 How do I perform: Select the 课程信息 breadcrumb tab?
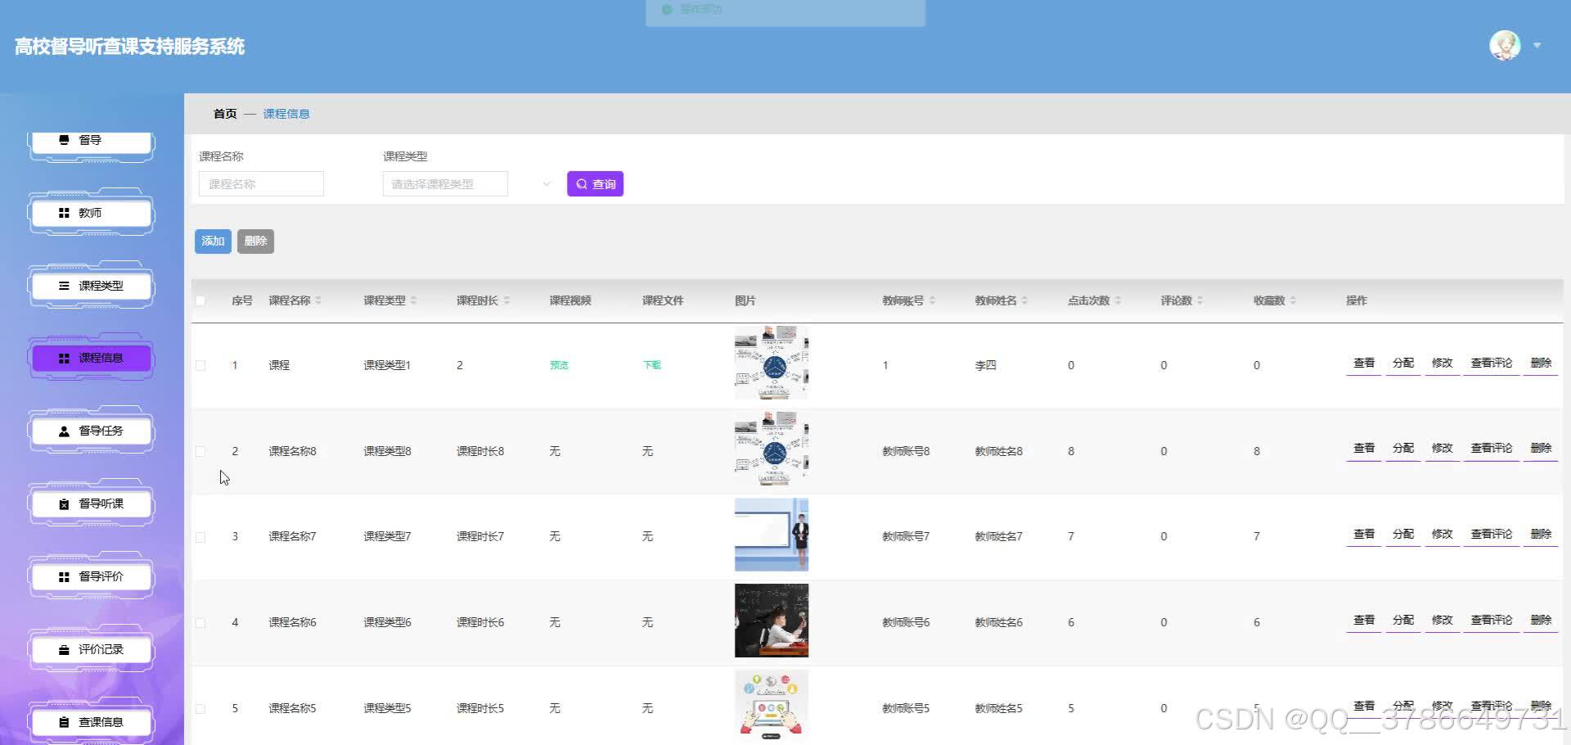[286, 113]
